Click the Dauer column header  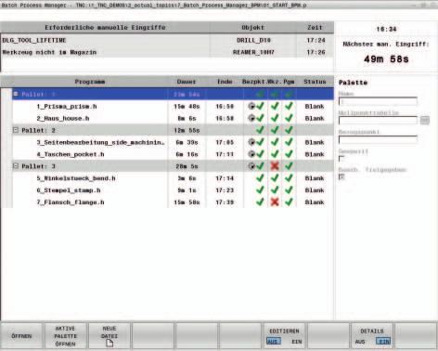187,82
